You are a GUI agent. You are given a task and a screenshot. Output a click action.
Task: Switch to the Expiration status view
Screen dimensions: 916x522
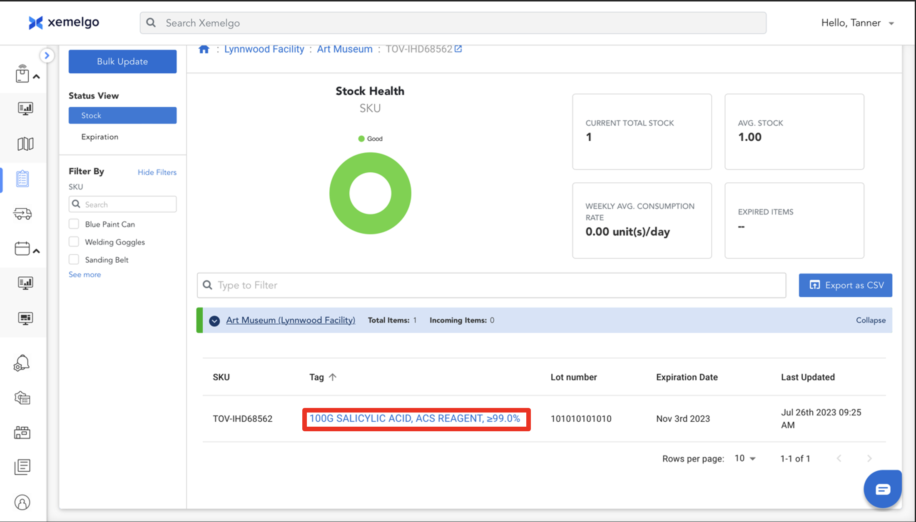tap(100, 137)
